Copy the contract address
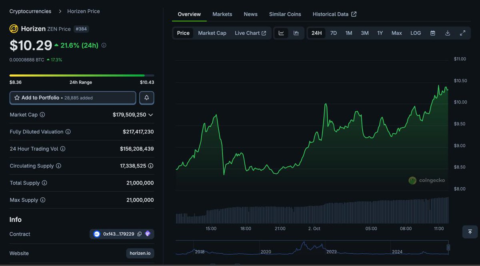The height and width of the screenshot is (266, 480). (139, 234)
